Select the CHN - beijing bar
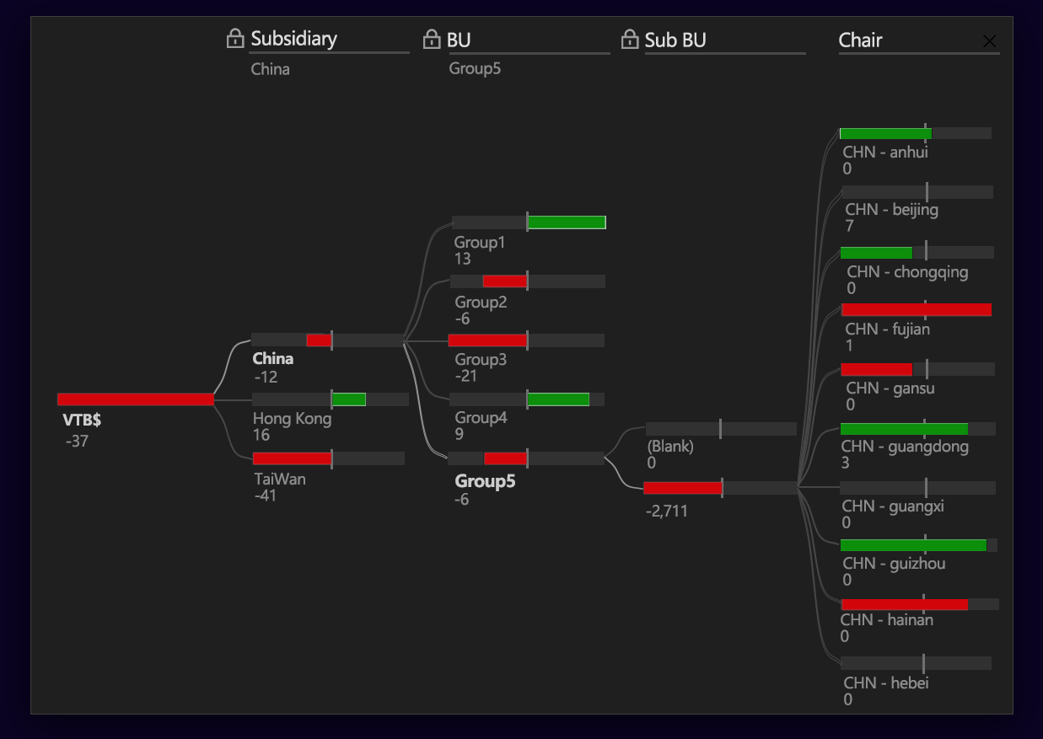The width and height of the screenshot is (1043, 739). pyautogui.click(x=917, y=192)
